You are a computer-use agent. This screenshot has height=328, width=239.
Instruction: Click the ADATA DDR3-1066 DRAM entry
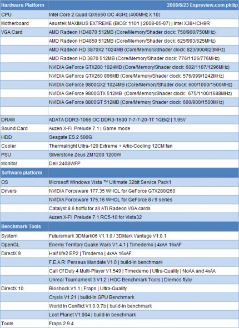(x=143, y=120)
